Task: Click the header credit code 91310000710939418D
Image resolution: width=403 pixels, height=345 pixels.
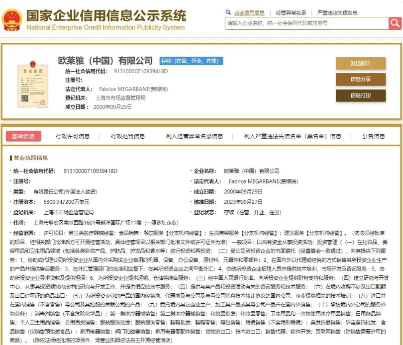Action: pos(141,71)
